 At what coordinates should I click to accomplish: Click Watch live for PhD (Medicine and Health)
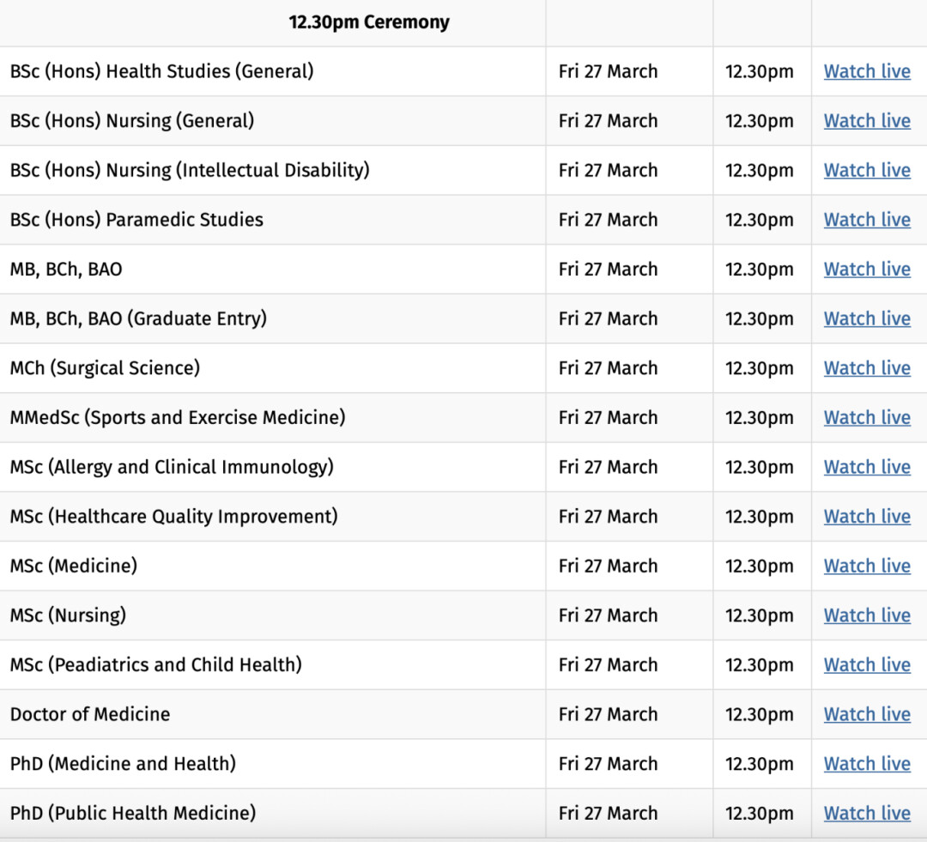[866, 764]
